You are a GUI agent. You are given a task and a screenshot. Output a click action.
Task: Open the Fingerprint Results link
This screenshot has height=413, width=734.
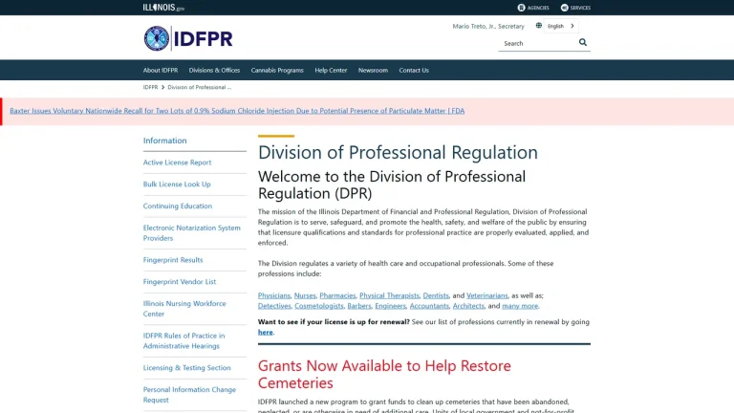click(x=173, y=260)
